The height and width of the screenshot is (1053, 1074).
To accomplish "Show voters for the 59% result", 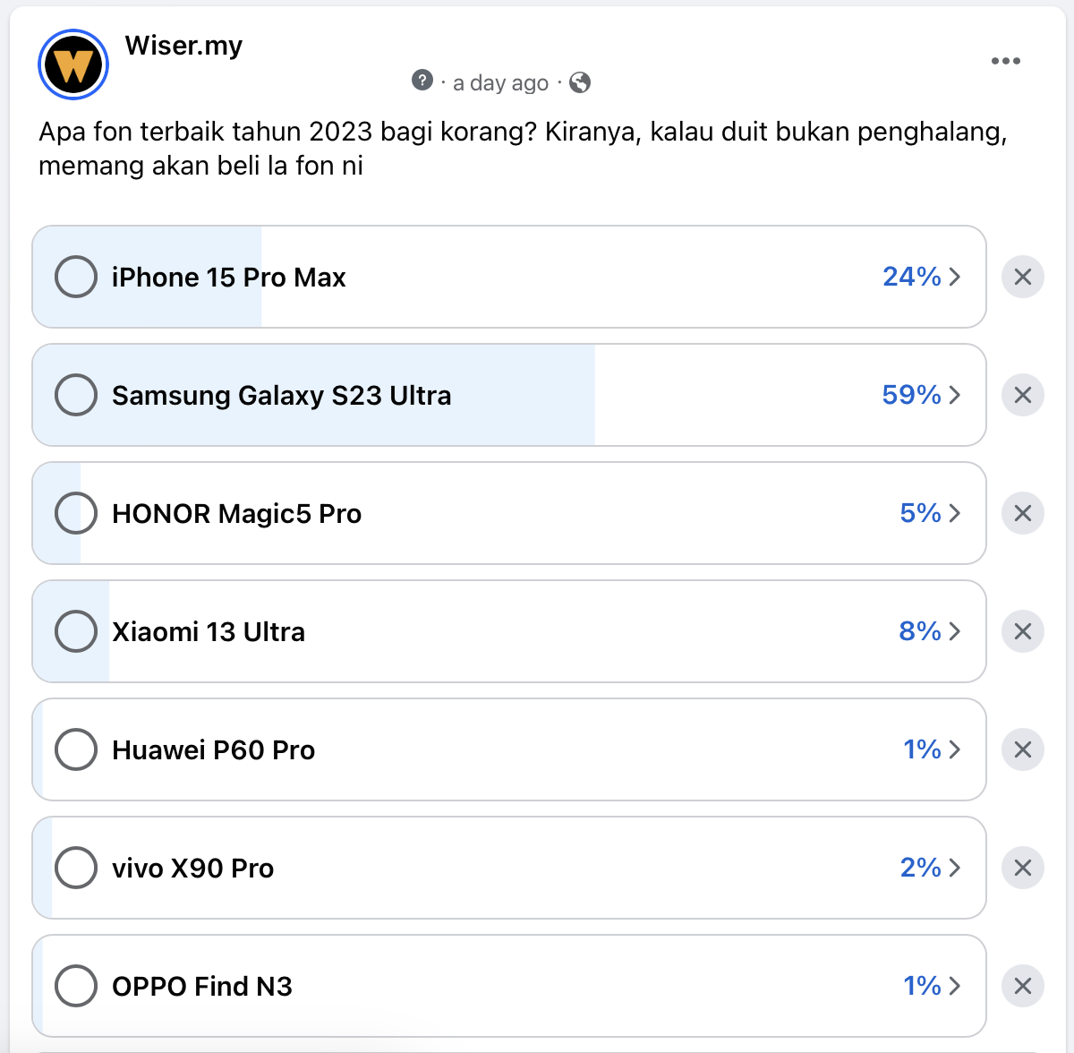I will (955, 395).
